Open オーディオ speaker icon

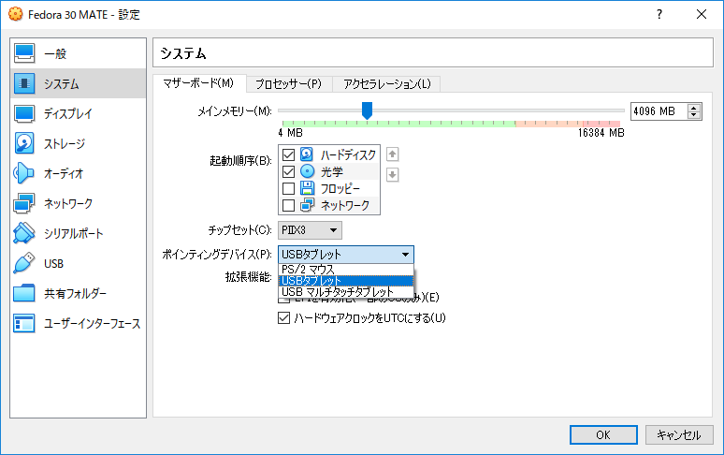coord(24,173)
